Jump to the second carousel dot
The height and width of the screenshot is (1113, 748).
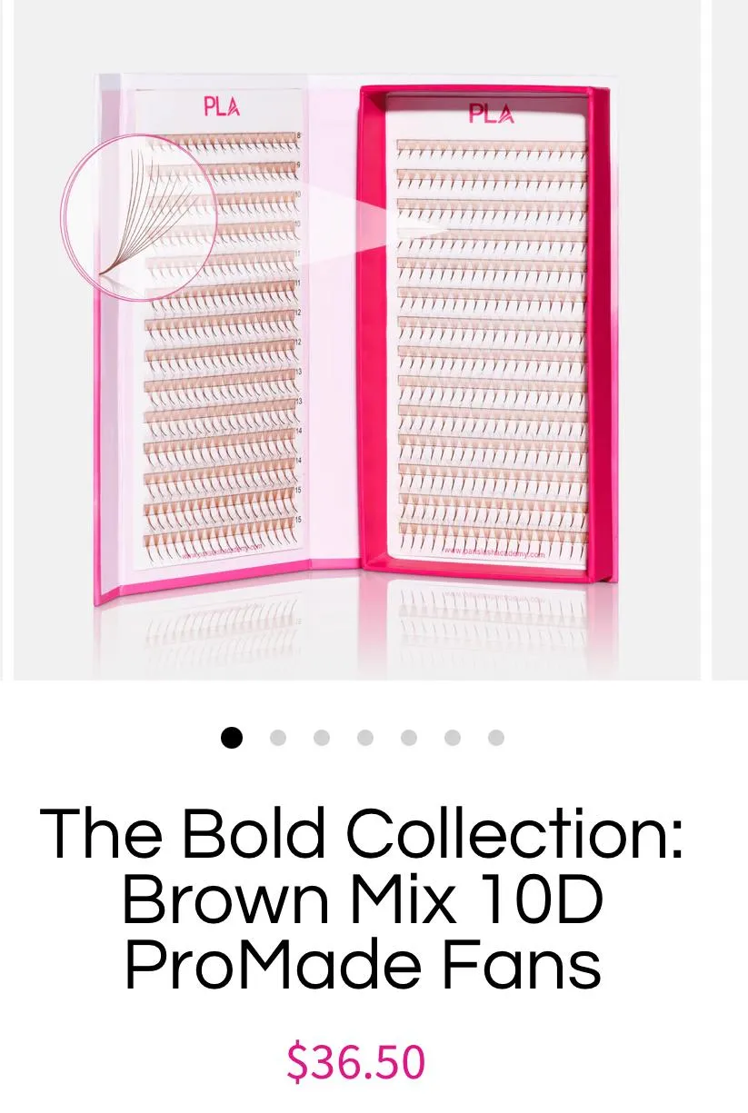point(278,738)
